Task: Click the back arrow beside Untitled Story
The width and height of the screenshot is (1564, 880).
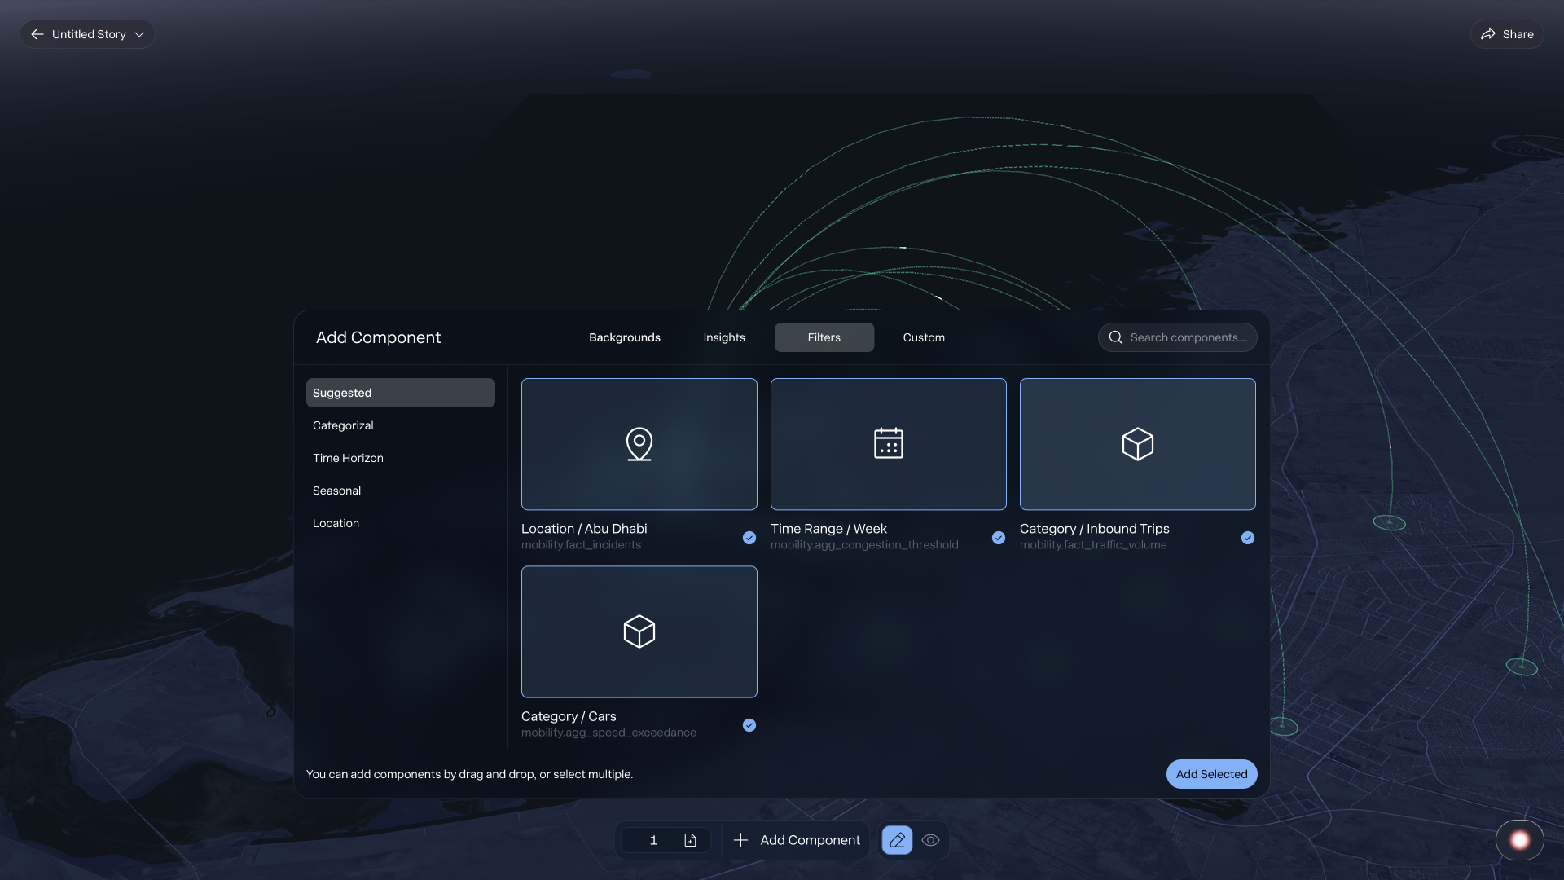Action: (37, 34)
